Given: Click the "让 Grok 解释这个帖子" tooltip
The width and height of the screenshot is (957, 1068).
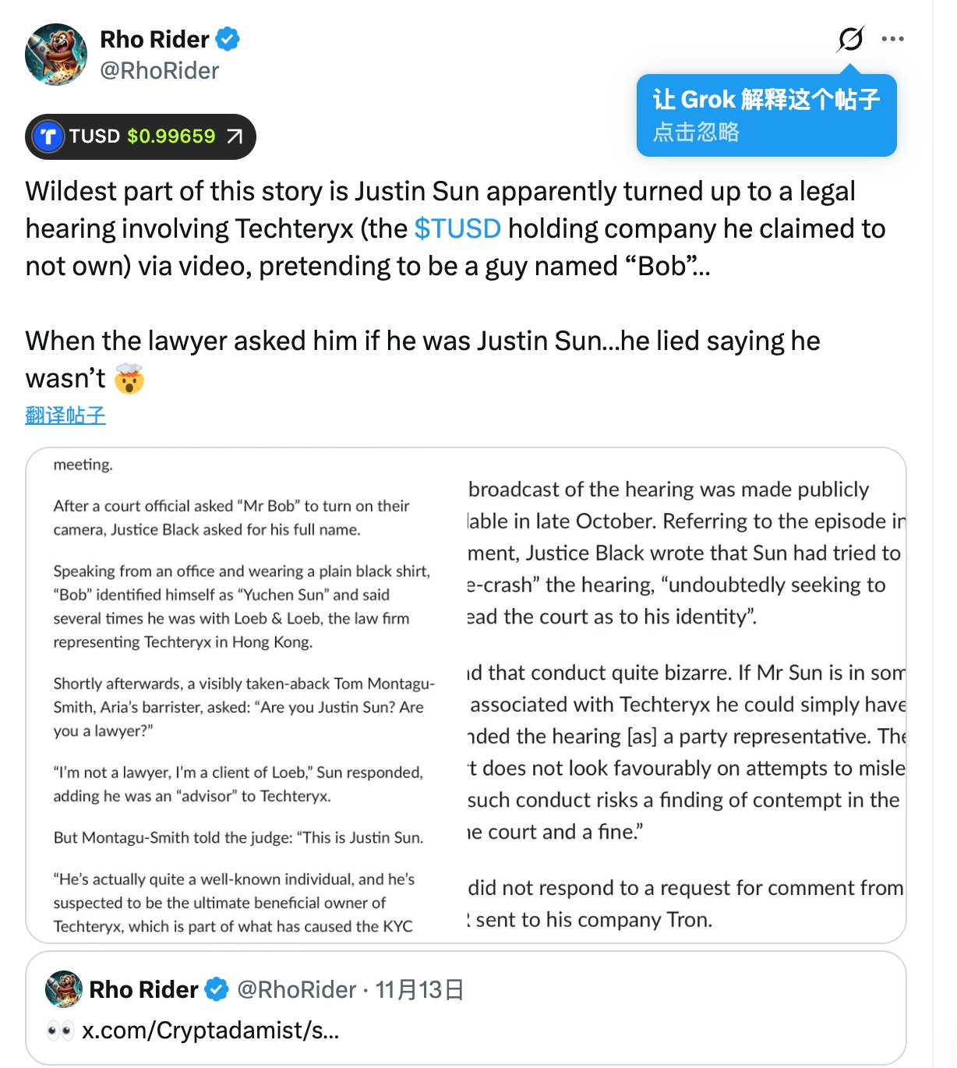Looking at the screenshot, I should (766, 100).
